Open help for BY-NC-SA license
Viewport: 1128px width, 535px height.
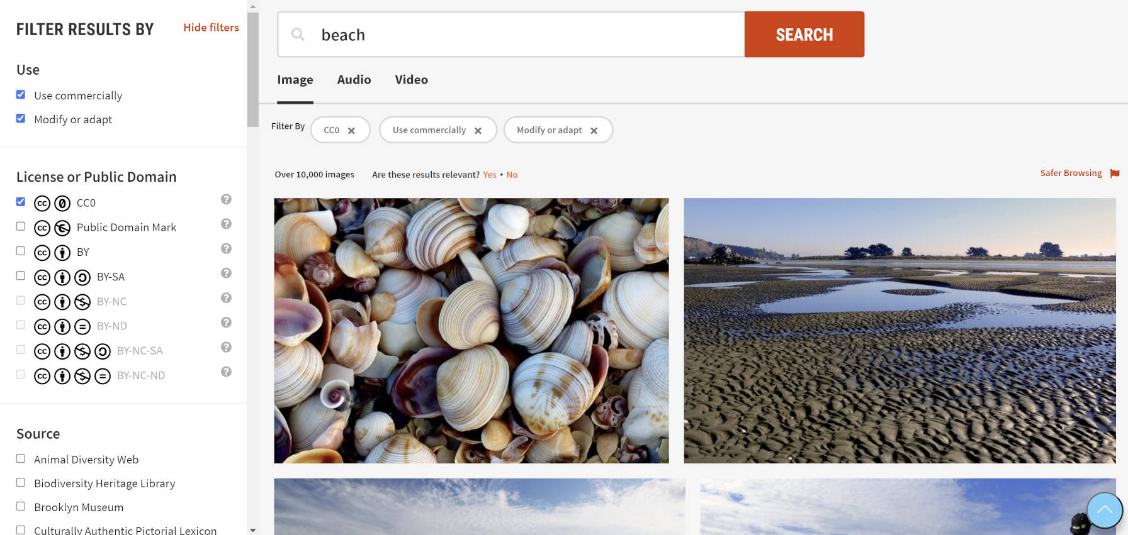click(226, 347)
